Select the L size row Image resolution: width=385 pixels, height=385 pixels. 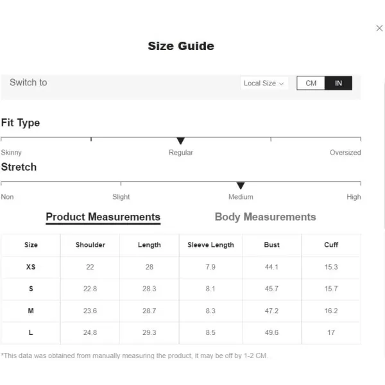181,332
